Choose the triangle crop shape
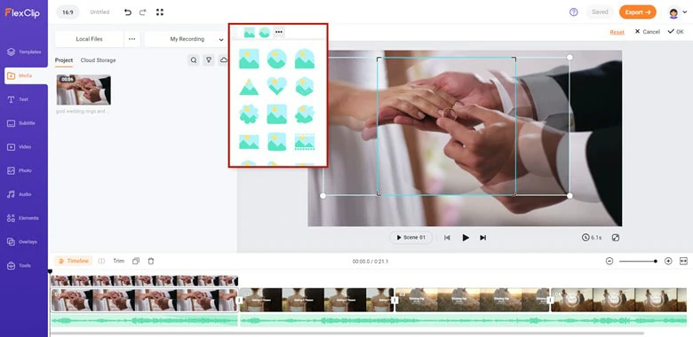The width and height of the screenshot is (693, 337). [250, 86]
